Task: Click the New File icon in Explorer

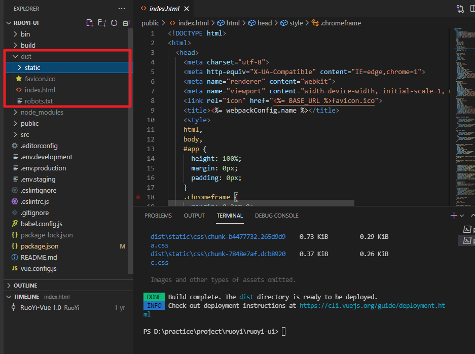Action: (90, 23)
